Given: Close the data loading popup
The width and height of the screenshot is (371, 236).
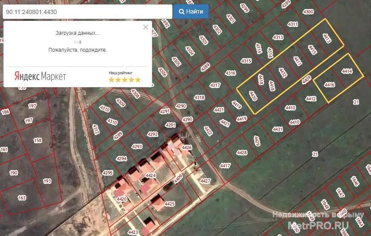Looking at the screenshot, I should coord(146,27).
